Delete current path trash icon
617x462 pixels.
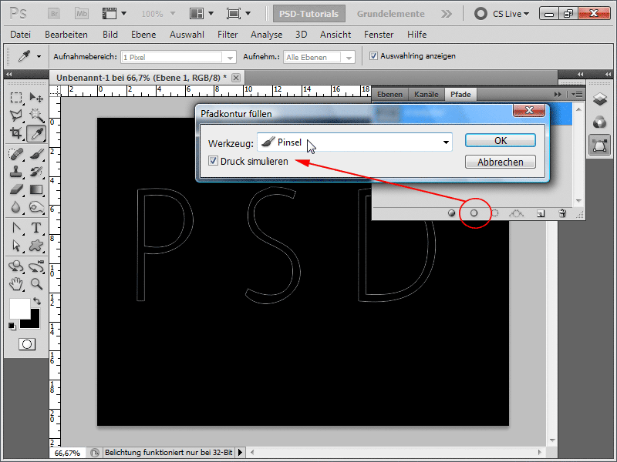tap(562, 213)
